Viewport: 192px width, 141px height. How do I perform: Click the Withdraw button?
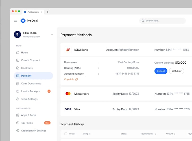[176, 71]
